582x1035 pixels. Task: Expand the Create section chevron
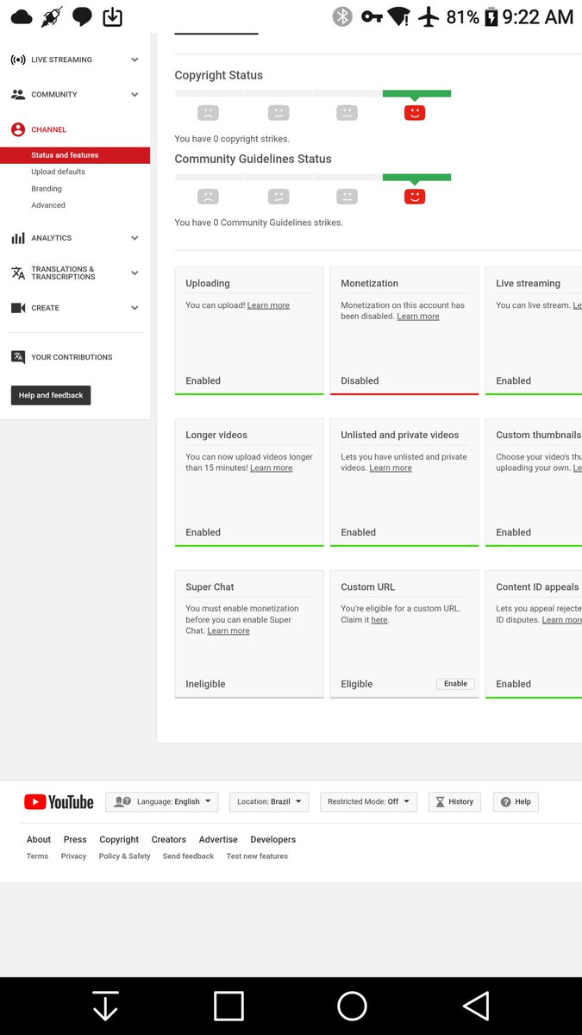click(135, 308)
